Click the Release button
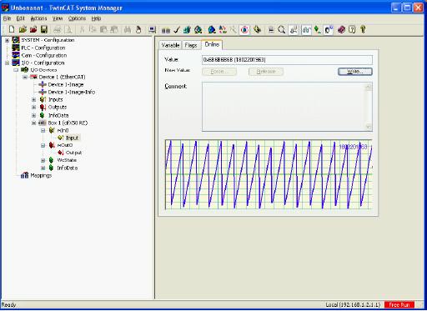Image resolution: width=427 pixels, height=311 pixels. pyautogui.click(x=266, y=72)
